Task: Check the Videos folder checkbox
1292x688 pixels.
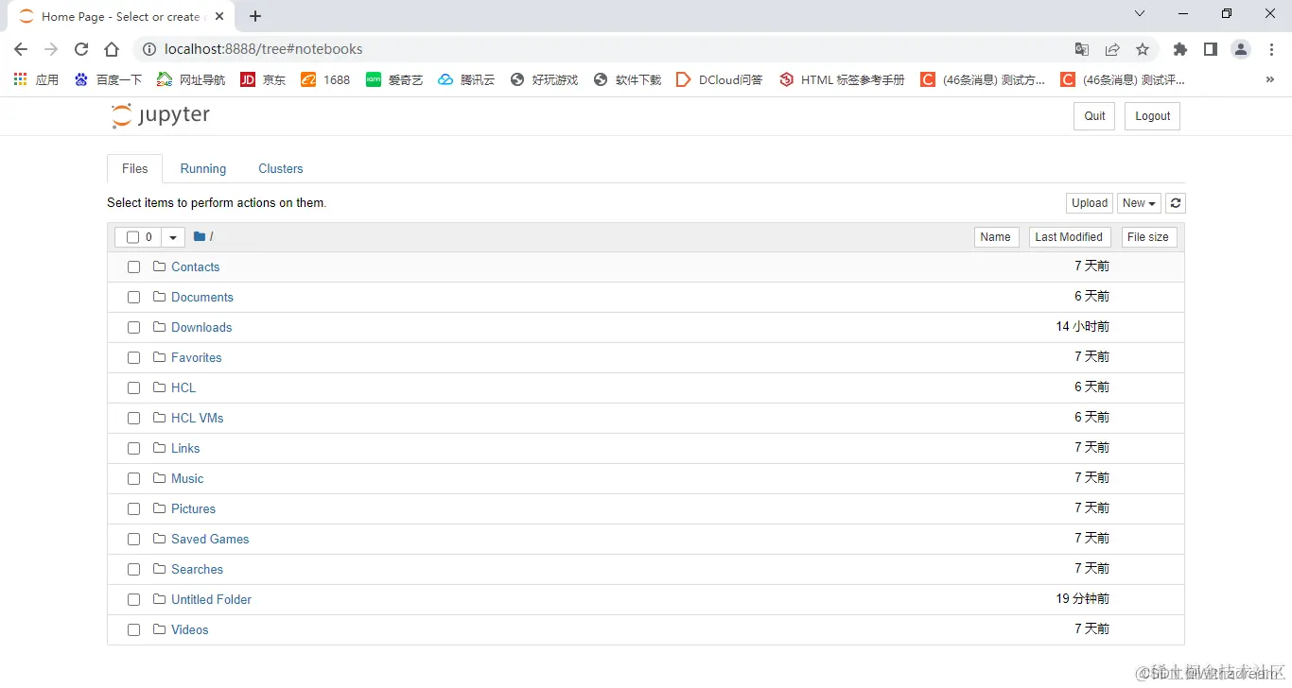Action: 133,630
